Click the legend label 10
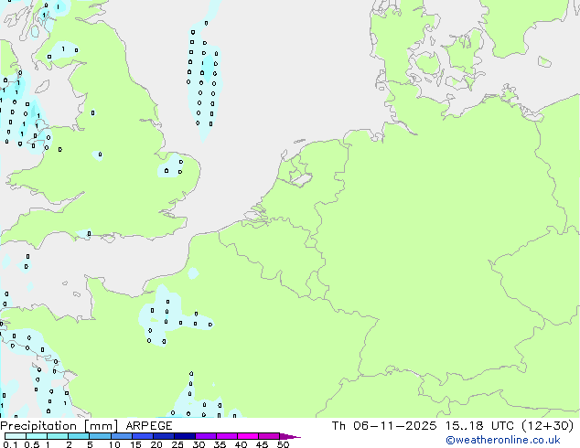 [114, 444]
